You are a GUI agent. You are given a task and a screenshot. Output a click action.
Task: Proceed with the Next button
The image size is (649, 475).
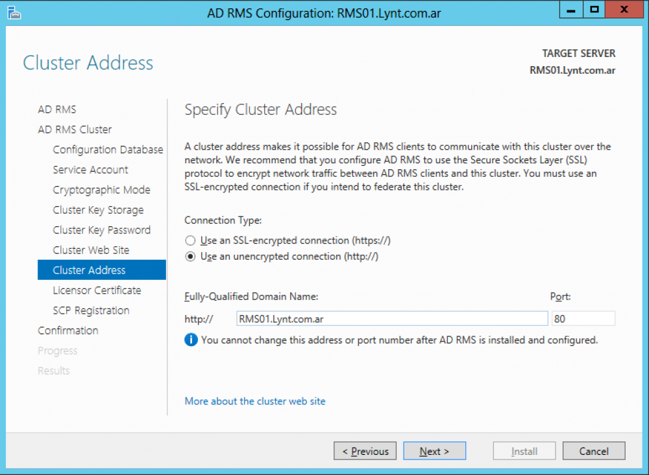(x=435, y=451)
